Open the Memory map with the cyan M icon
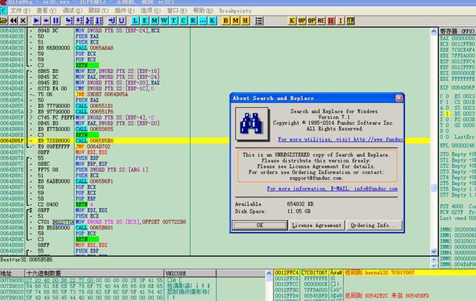This screenshot has height=301, width=476. 154,20
